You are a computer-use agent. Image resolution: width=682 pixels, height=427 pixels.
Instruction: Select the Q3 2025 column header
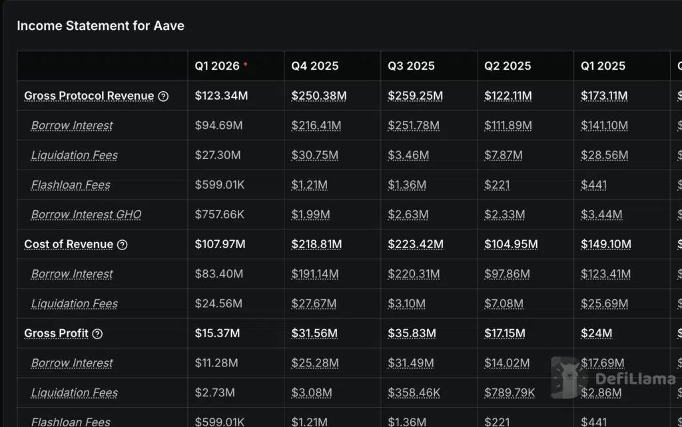pos(411,66)
